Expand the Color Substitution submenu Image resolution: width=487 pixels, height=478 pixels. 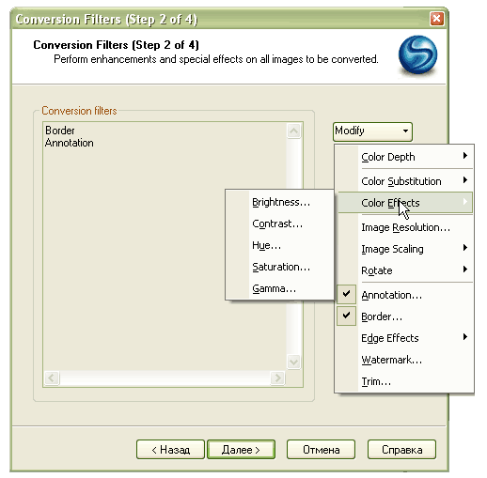[x=404, y=181]
